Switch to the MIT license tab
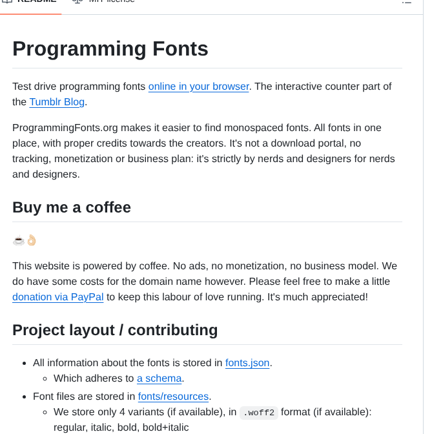432x434 pixels. point(103,2)
